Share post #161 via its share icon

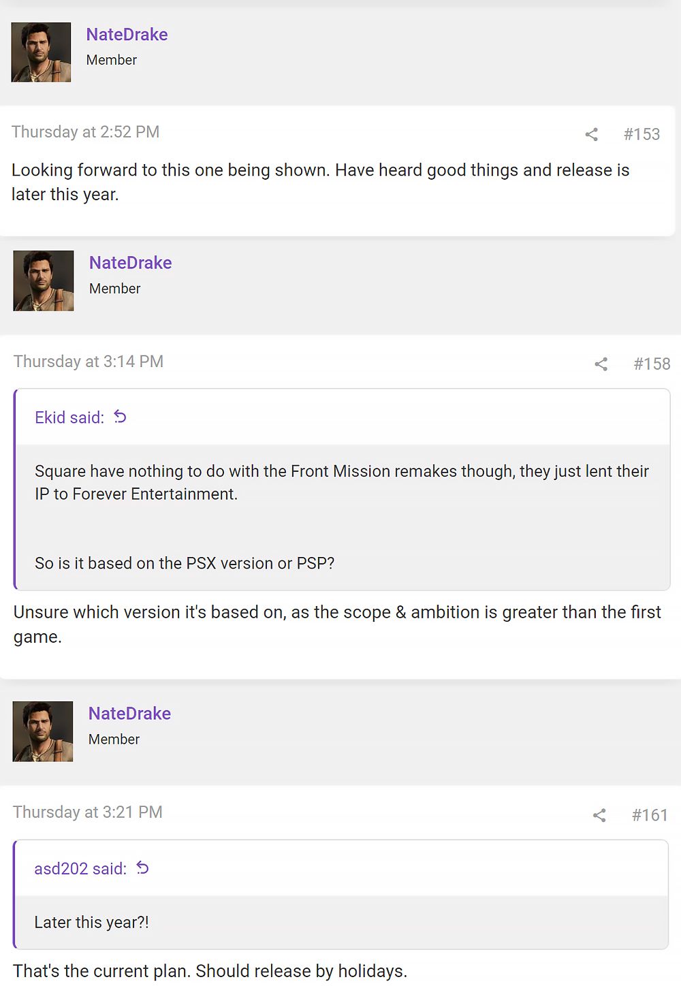pyautogui.click(x=599, y=815)
